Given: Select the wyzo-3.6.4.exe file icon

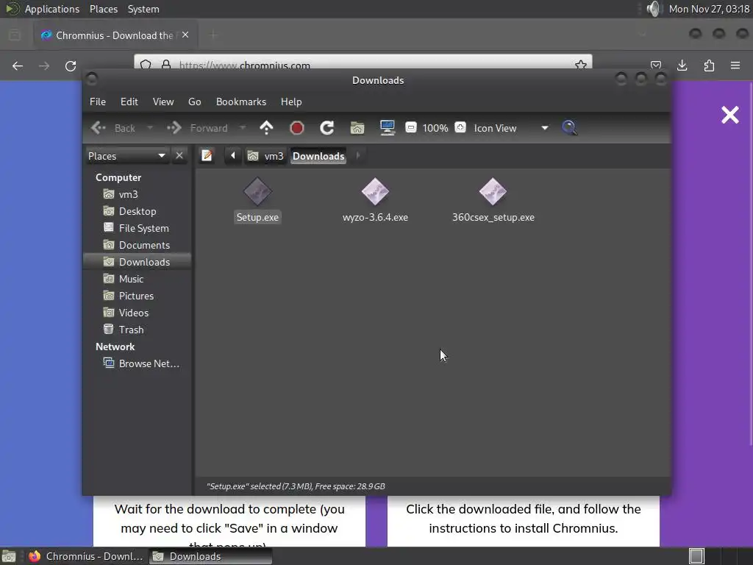Looking at the screenshot, I should click(375, 192).
